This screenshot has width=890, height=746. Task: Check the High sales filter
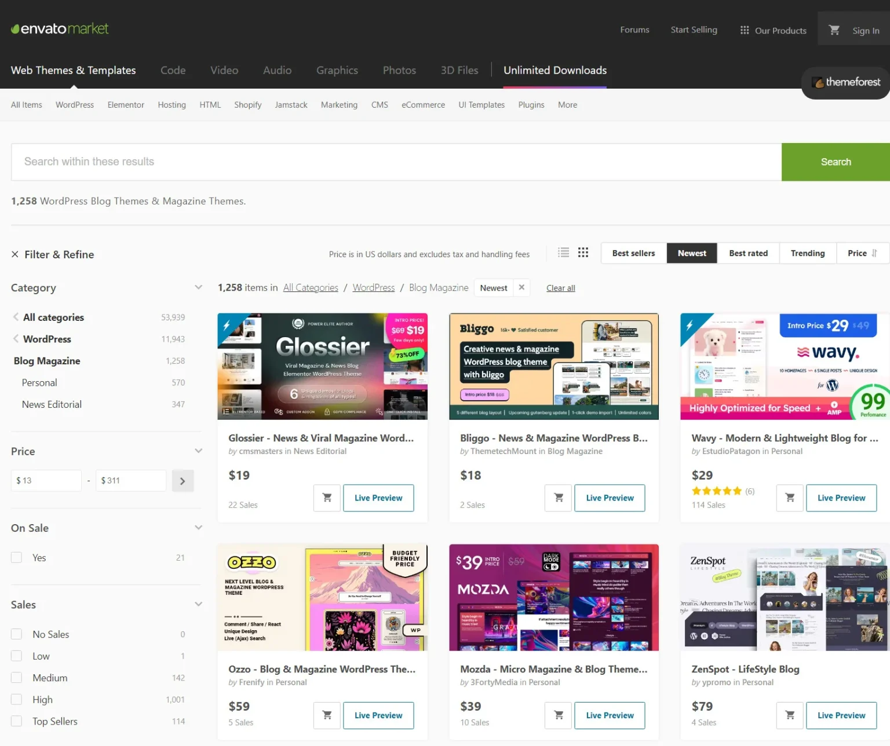tap(16, 699)
